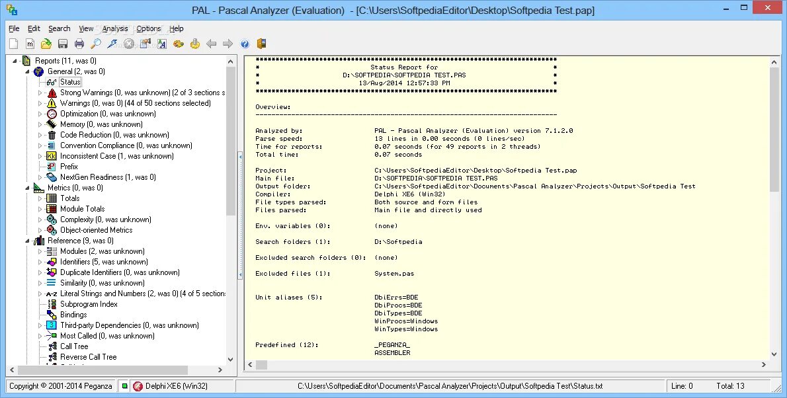
Task: Click the 'Copyright © 2001-2014 Peganza' status text
Action: pyautogui.click(x=61, y=386)
